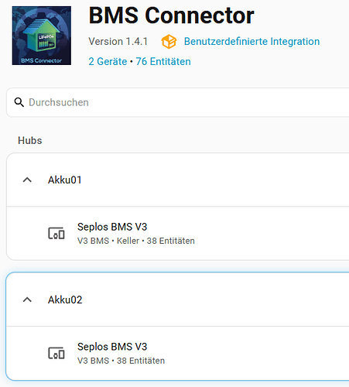The height and width of the screenshot is (387, 349).
Task: Click the magnifier search icon
Action: (x=19, y=102)
